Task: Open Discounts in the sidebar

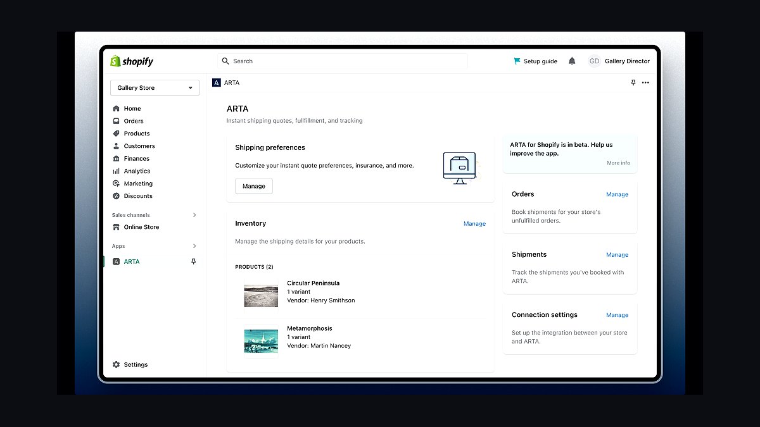Action: click(138, 196)
